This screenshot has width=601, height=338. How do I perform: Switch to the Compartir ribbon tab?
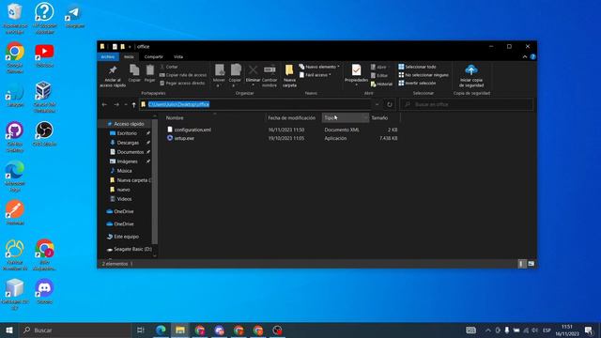pos(154,56)
